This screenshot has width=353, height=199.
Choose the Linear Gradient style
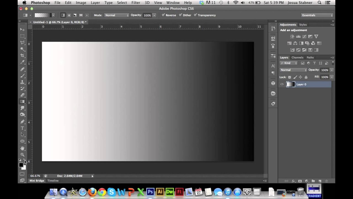(63, 15)
